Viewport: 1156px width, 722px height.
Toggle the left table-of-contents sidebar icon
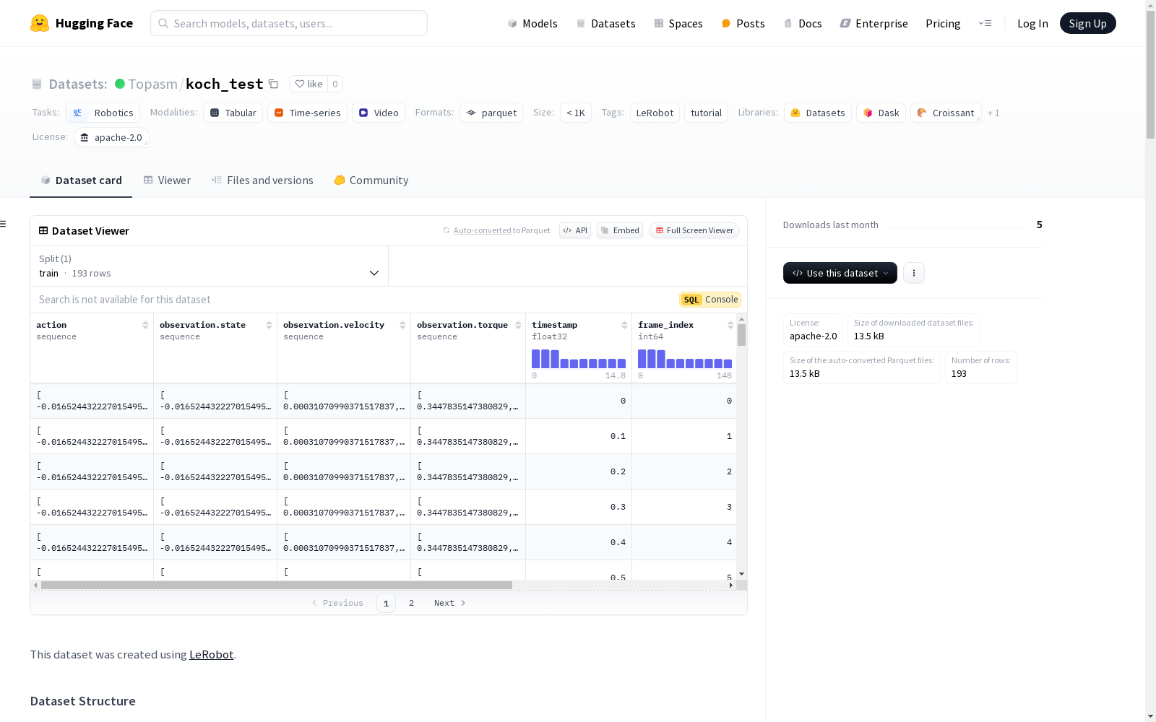(4, 224)
